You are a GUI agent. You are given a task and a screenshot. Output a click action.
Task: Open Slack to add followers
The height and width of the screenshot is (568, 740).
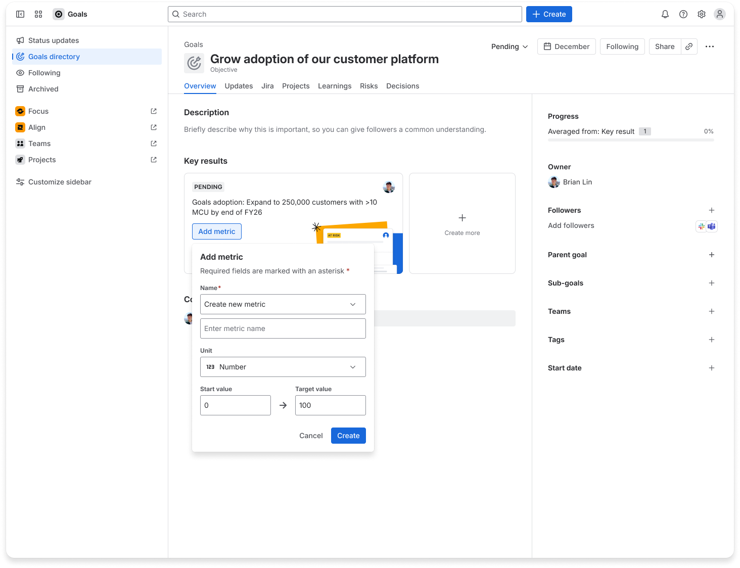[701, 226]
